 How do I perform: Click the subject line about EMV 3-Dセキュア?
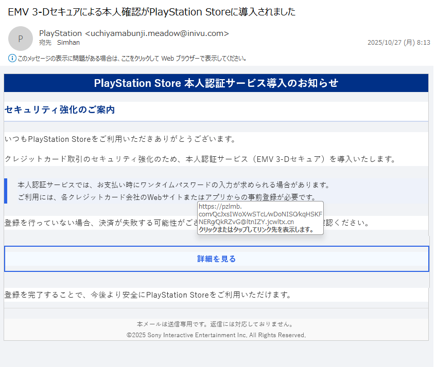(152, 12)
